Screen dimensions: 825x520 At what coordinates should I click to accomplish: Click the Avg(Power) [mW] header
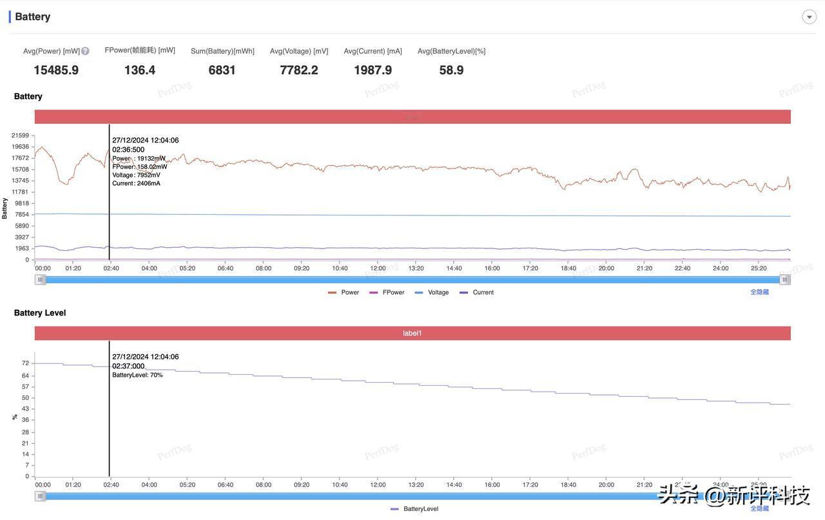point(52,51)
